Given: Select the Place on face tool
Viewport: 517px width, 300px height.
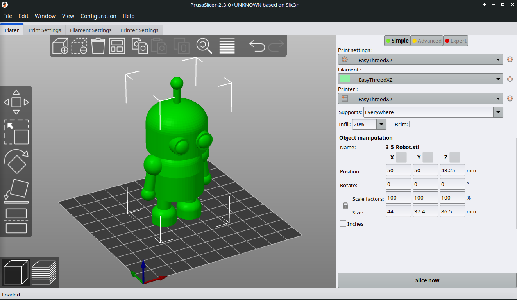Looking at the screenshot, I should 16,191.
